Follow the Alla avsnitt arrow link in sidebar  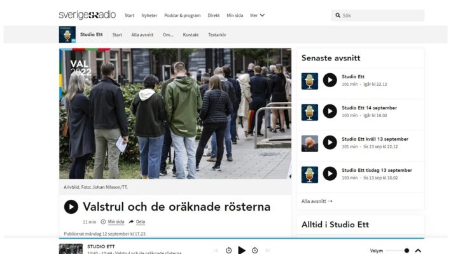tap(317, 201)
